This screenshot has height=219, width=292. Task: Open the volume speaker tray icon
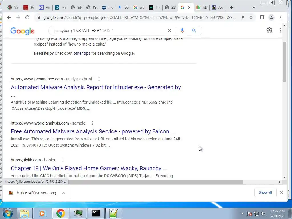pyautogui.click(x=263, y=214)
